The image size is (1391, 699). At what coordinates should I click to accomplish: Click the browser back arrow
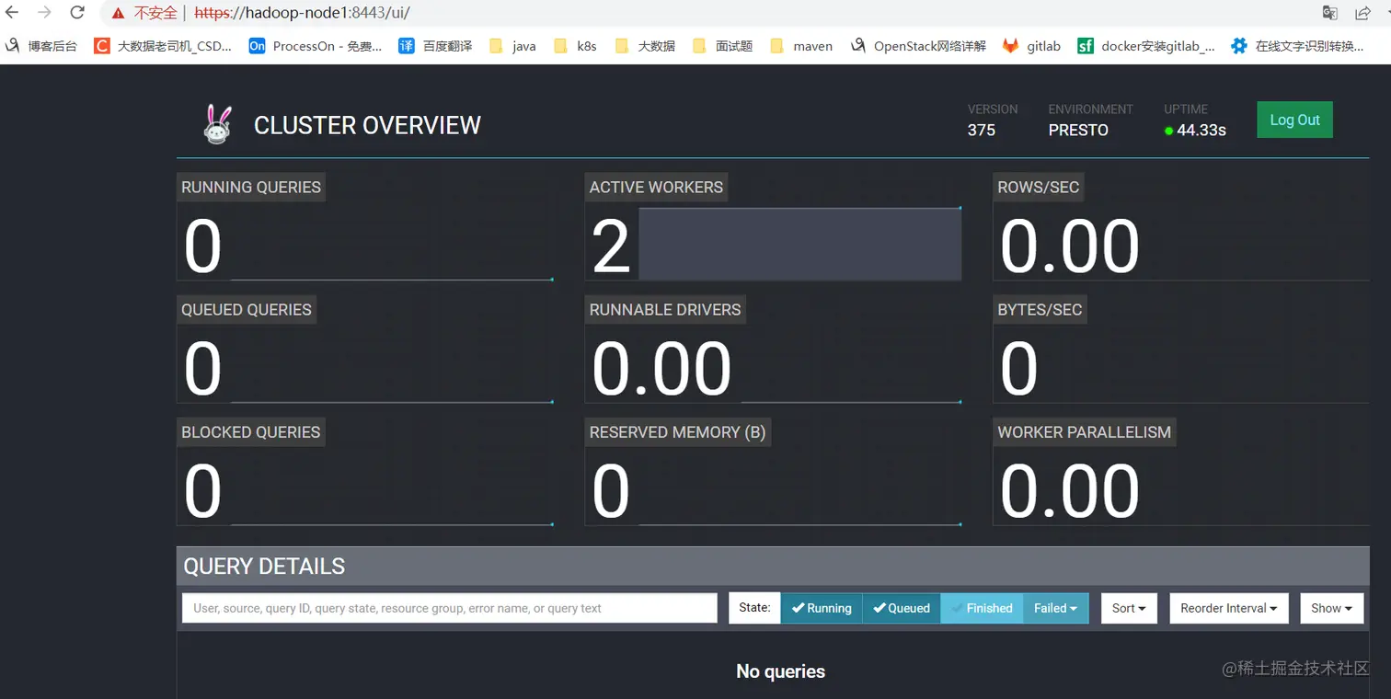tap(12, 13)
